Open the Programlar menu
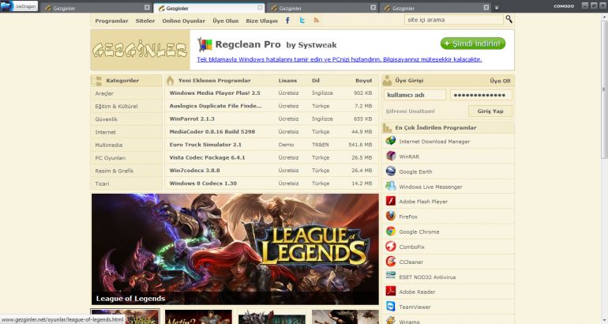This screenshot has height=324, width=608. pyautogui.click(x=111, y=21)
